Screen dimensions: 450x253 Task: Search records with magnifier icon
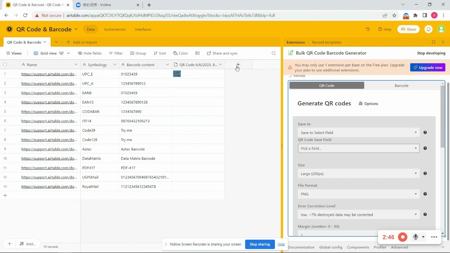pyautogui.click(x=274, y=53)
